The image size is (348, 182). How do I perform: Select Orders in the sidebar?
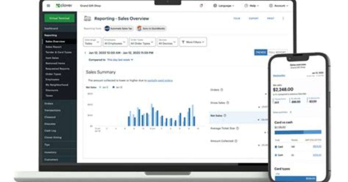pyautogui.click(x=49, y=103)
